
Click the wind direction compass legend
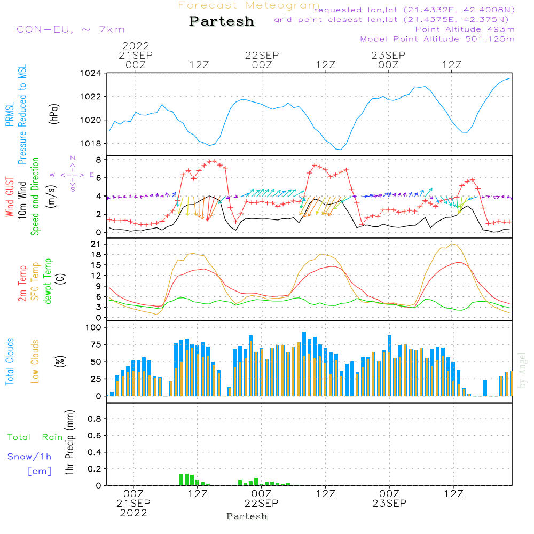73,175
